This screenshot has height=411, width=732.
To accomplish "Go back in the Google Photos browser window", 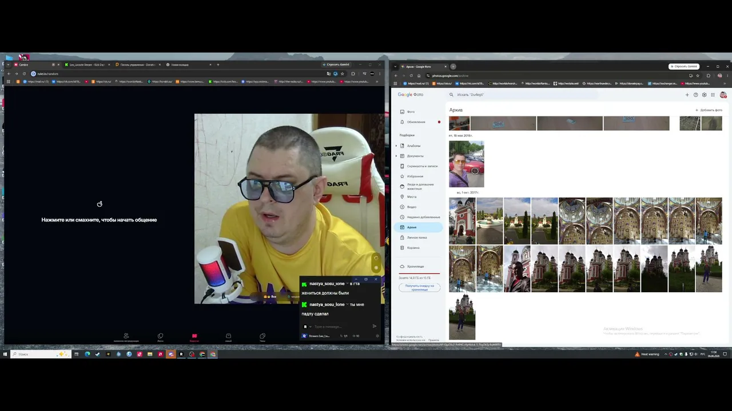I will coord(396,75).
